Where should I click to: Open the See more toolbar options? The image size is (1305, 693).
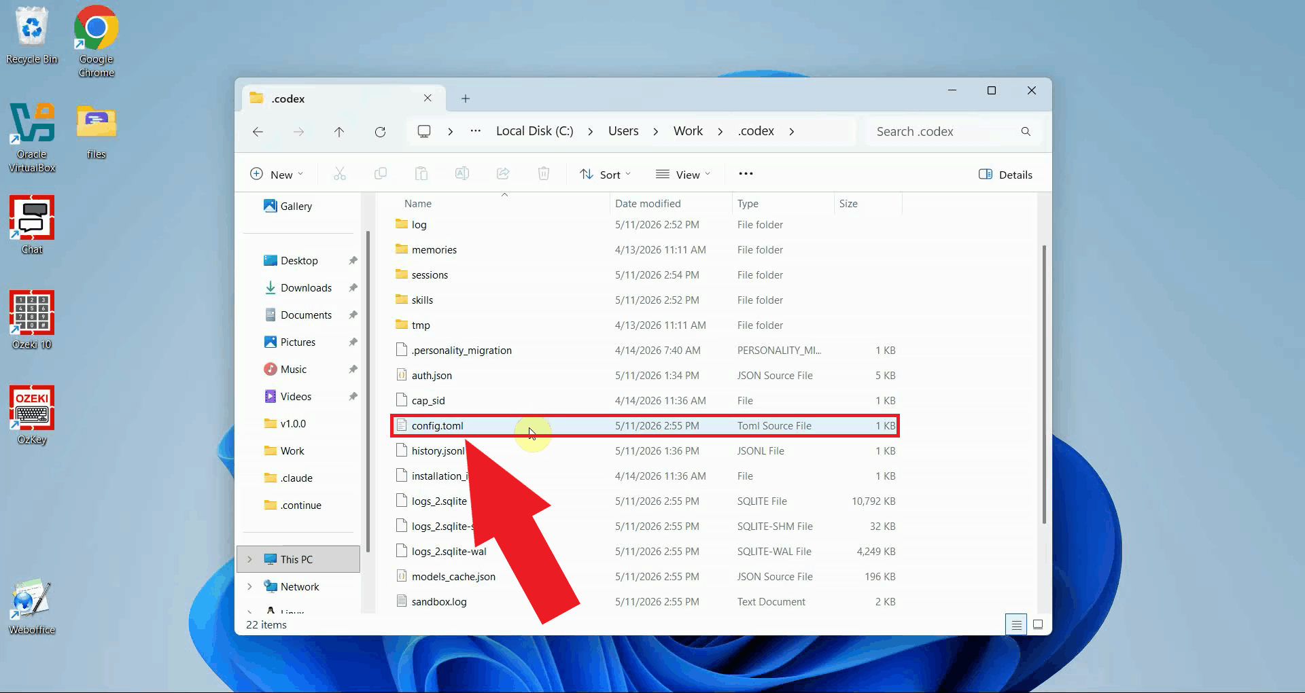tap(746, 174)
